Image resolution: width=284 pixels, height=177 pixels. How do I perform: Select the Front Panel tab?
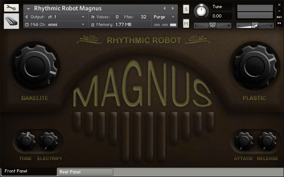pyautogui.click(x=29, y=171)
